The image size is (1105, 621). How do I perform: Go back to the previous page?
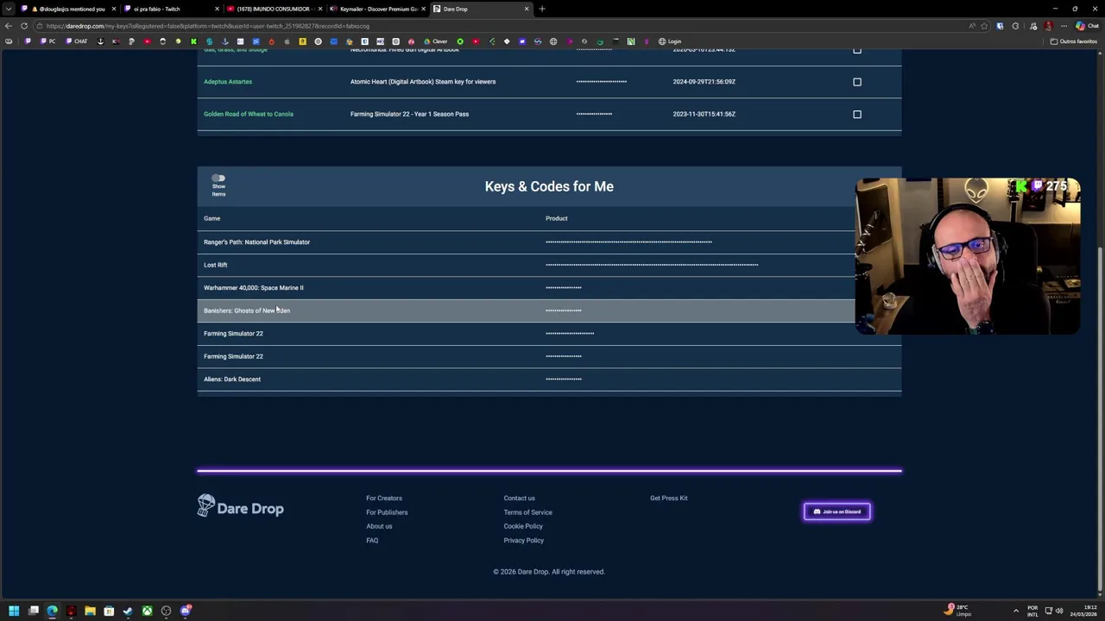[x=9, y=26]
